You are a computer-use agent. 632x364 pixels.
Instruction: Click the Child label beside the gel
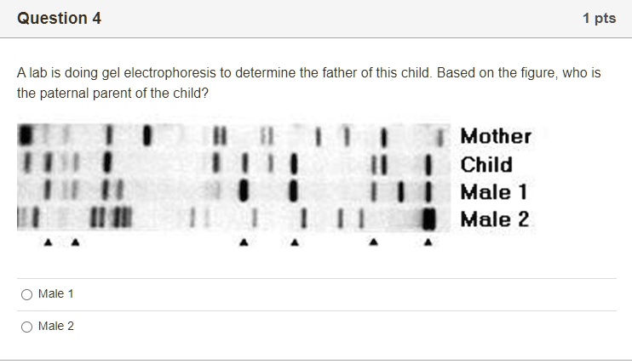pos(486,164)
